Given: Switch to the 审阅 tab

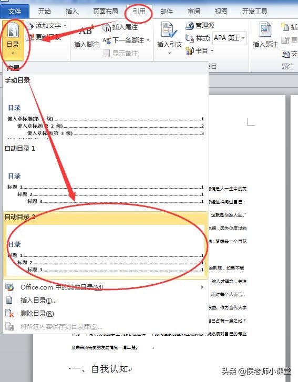Looking at the screenshot, I should (194, 11).
